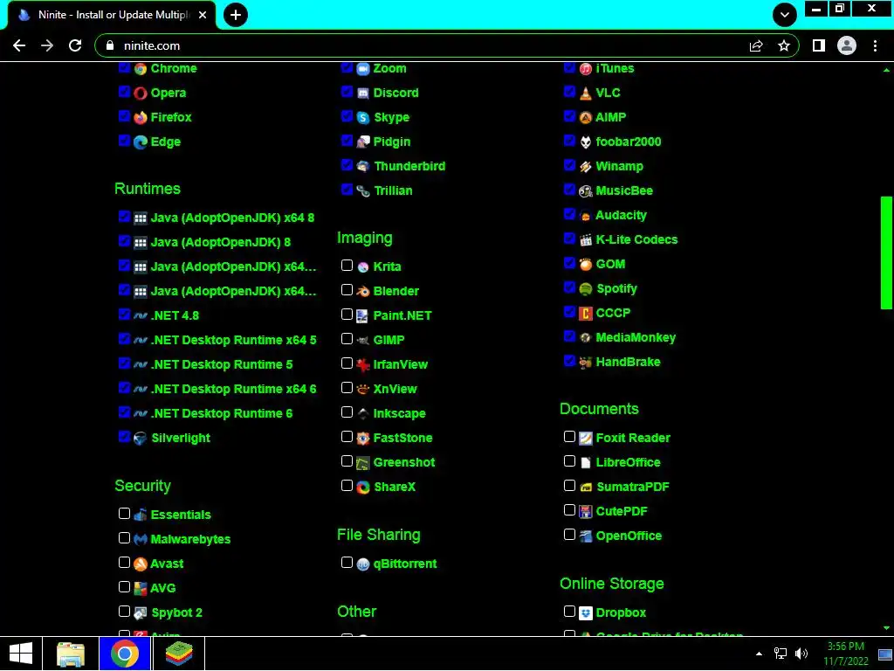Click the FastStone label

[402, 439]
